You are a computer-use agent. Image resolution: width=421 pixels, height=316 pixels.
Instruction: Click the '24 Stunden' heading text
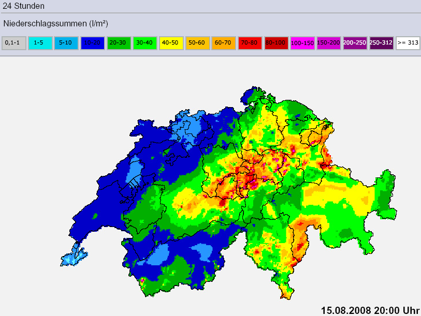(x=24, y=6)
